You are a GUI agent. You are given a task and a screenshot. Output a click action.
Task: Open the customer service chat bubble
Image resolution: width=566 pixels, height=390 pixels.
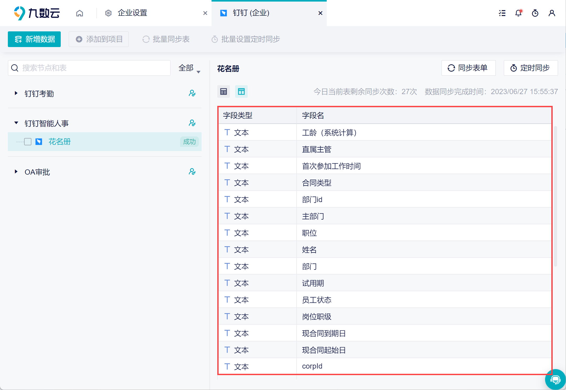(x=555, y=380)
